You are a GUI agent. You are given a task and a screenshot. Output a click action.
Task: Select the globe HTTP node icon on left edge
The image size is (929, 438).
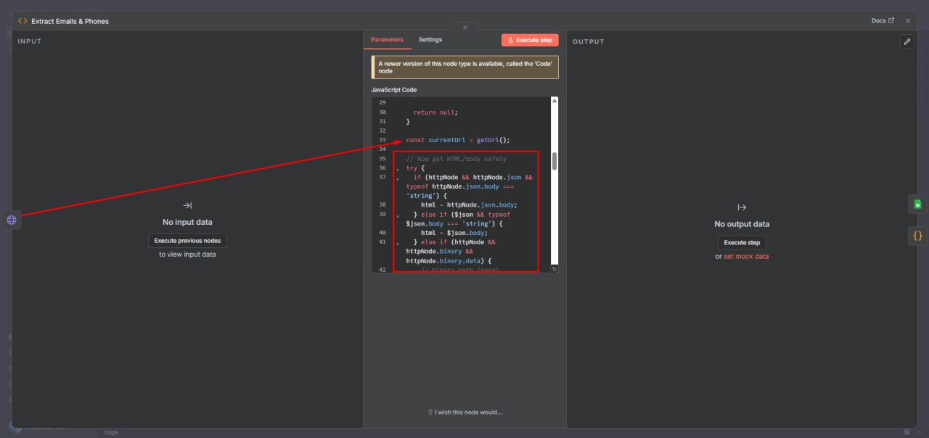coord(12,220)
